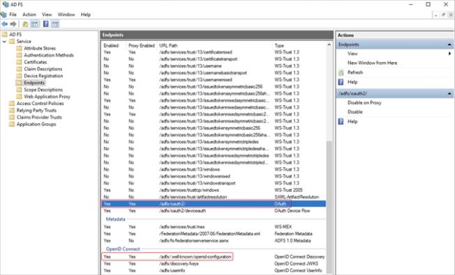
Task: Expand the View submenu arrow in Actions
Action: coord(449,54)
